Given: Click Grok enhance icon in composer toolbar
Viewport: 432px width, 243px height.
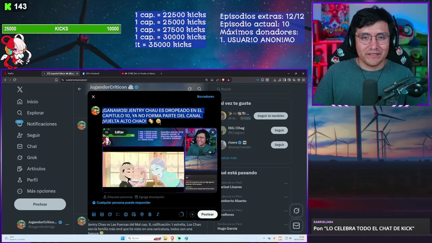Looking at the screenshot, I should point(110,214).
